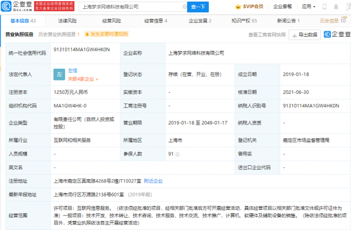Expand the 企业发展 tab dropdown

[x=202, y=21]
